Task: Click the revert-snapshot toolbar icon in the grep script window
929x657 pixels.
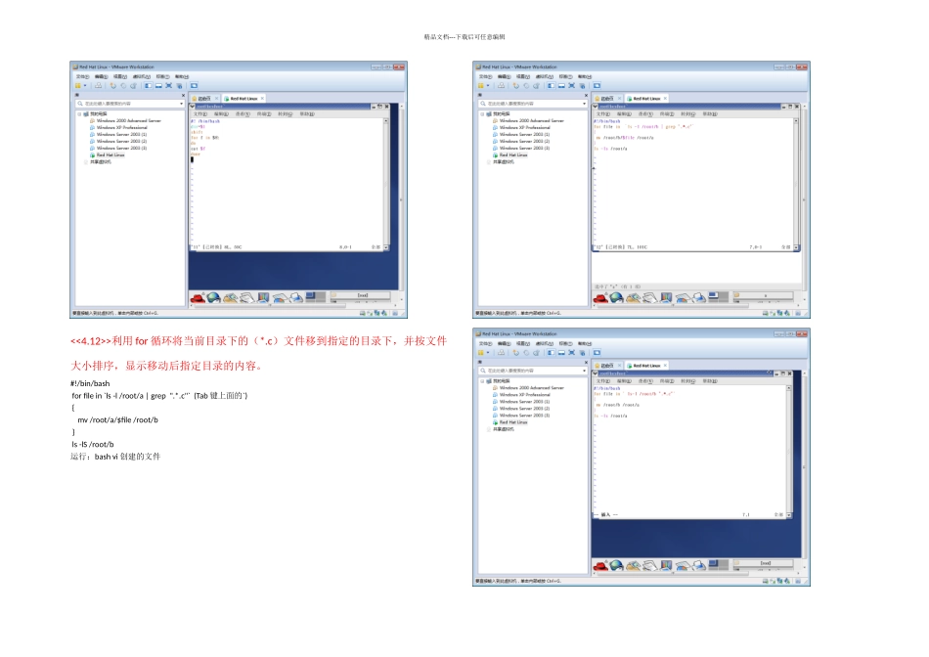Action: click(x=526, y=86)
